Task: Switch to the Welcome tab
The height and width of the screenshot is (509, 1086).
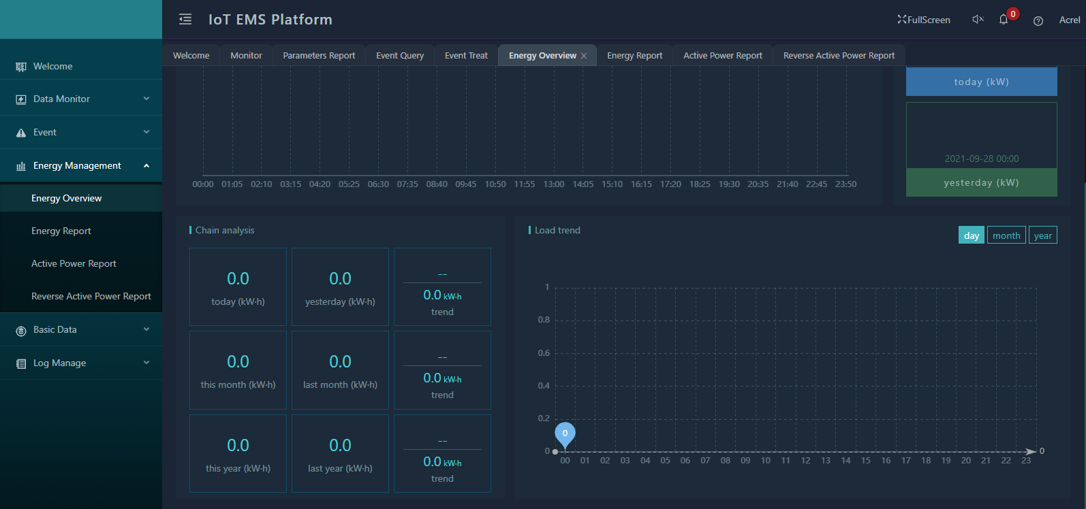Action: [x=191, y=55]
